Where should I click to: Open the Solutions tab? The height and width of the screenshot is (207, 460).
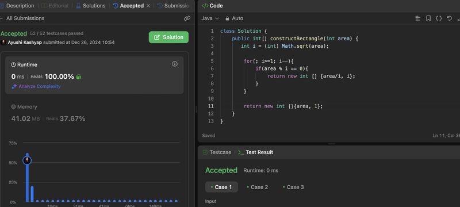91,6
